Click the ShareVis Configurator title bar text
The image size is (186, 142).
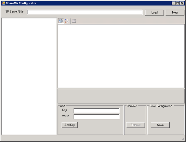tap(21, 3)
